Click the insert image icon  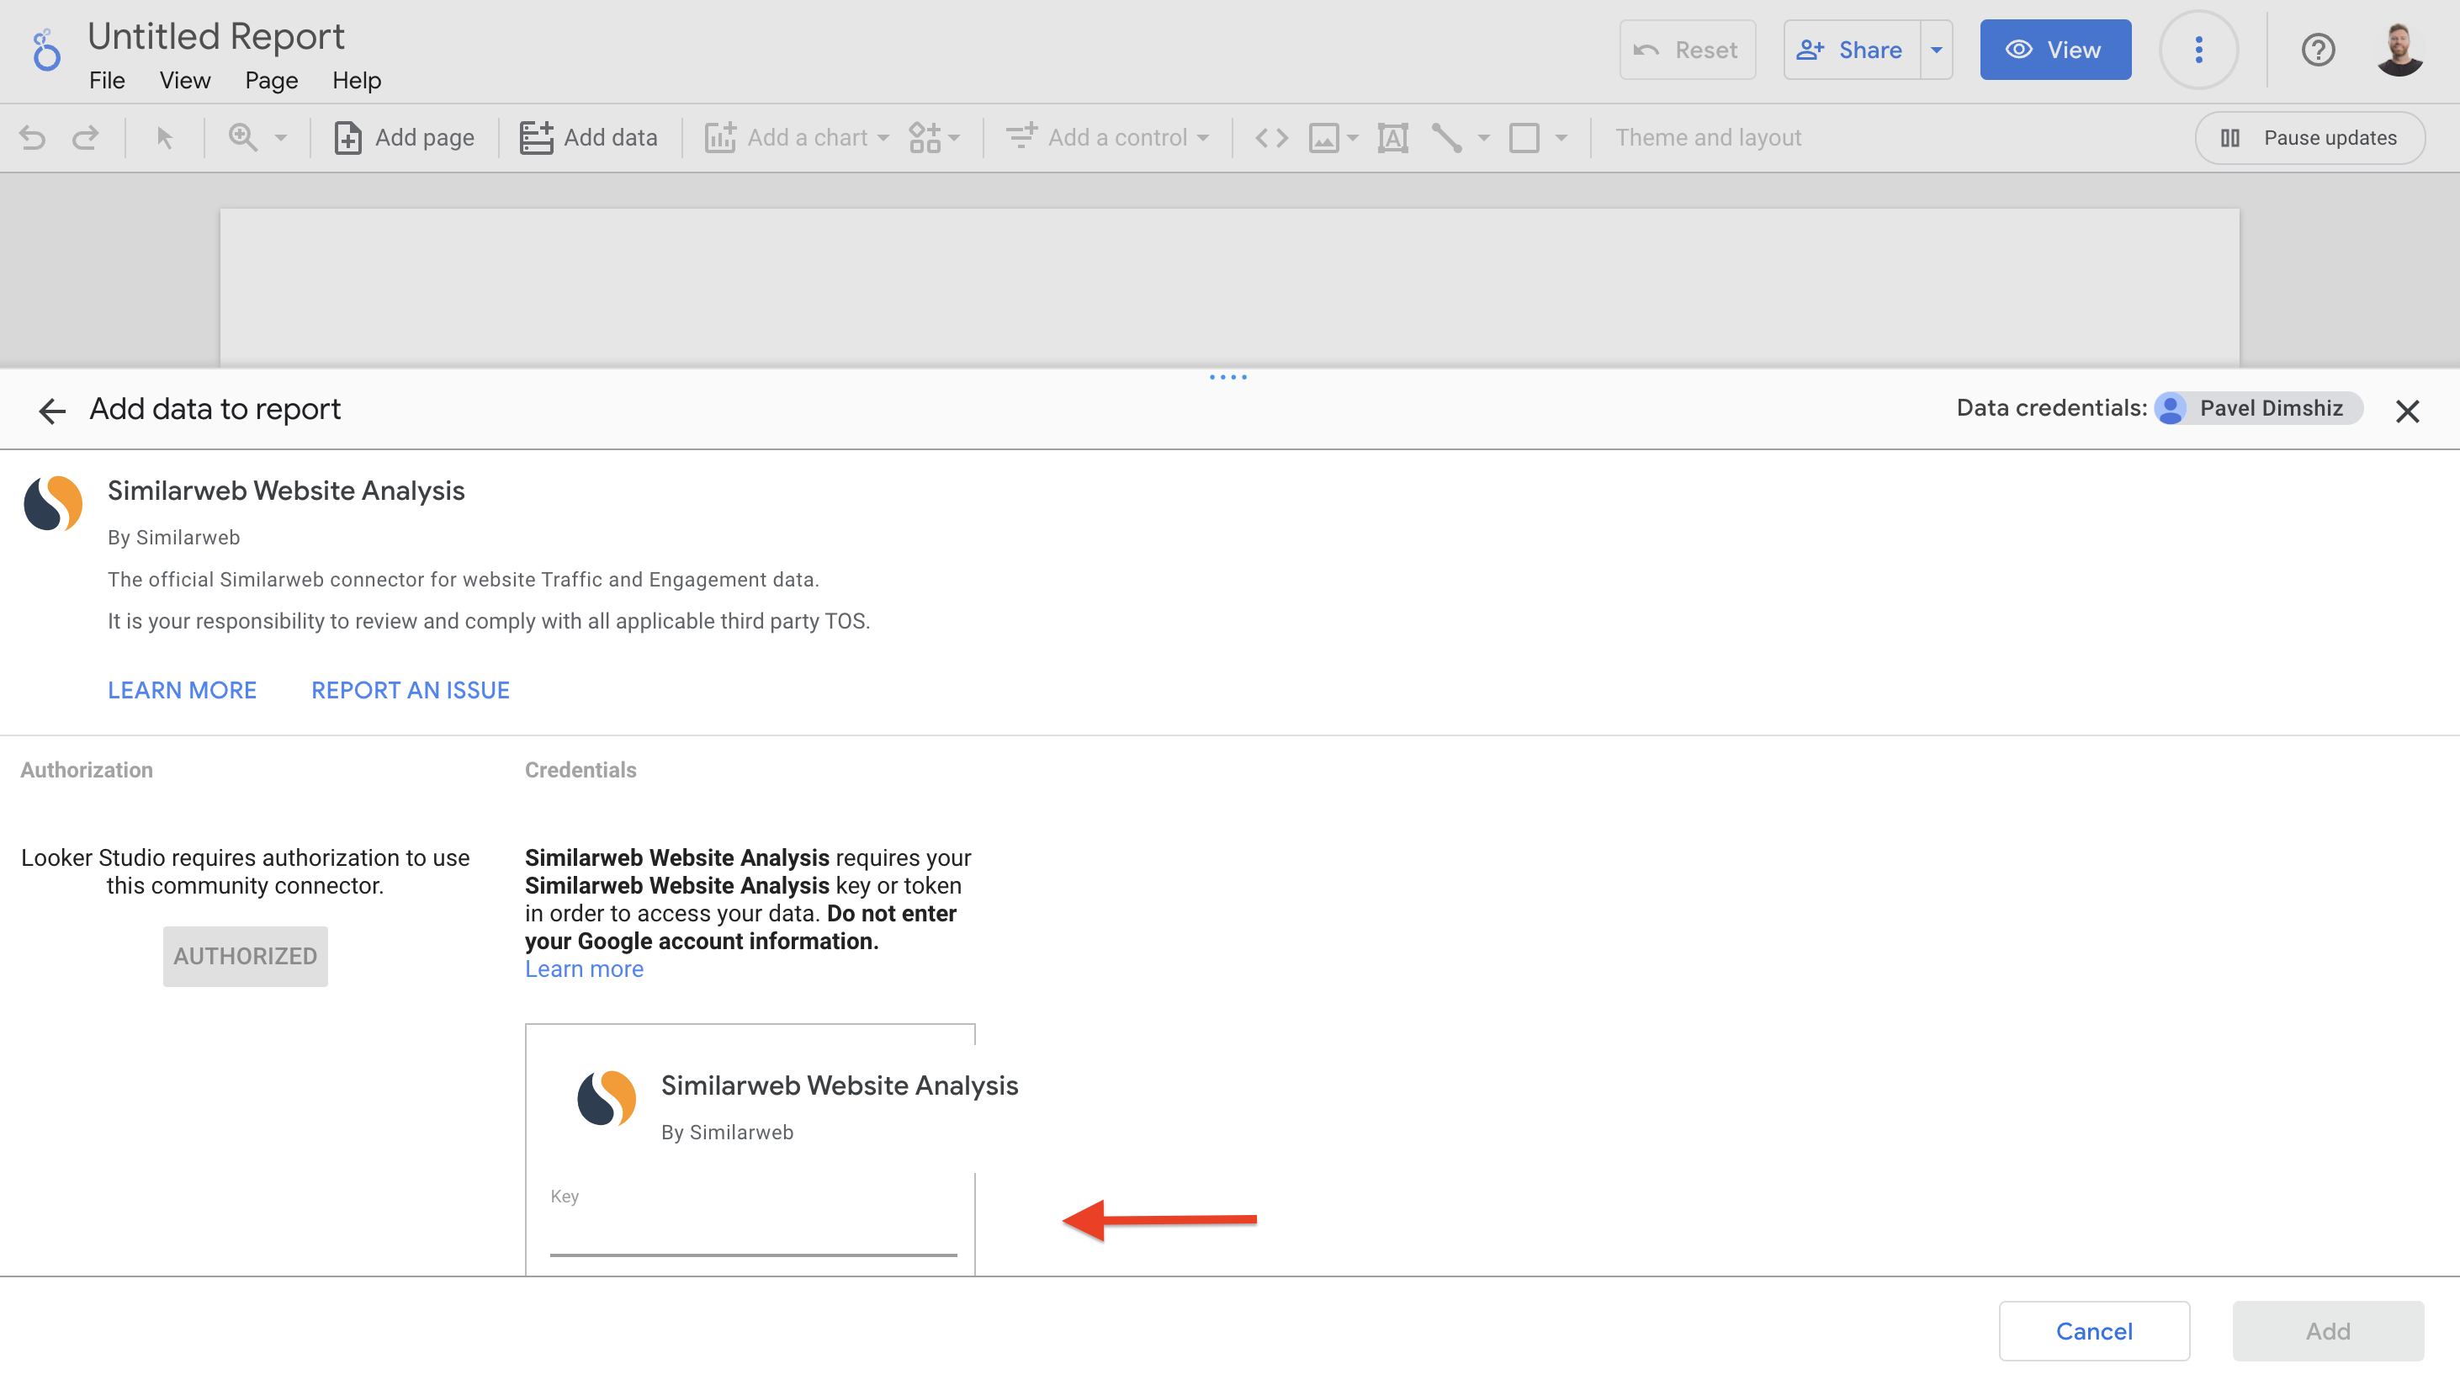(x=1323, y=137)
